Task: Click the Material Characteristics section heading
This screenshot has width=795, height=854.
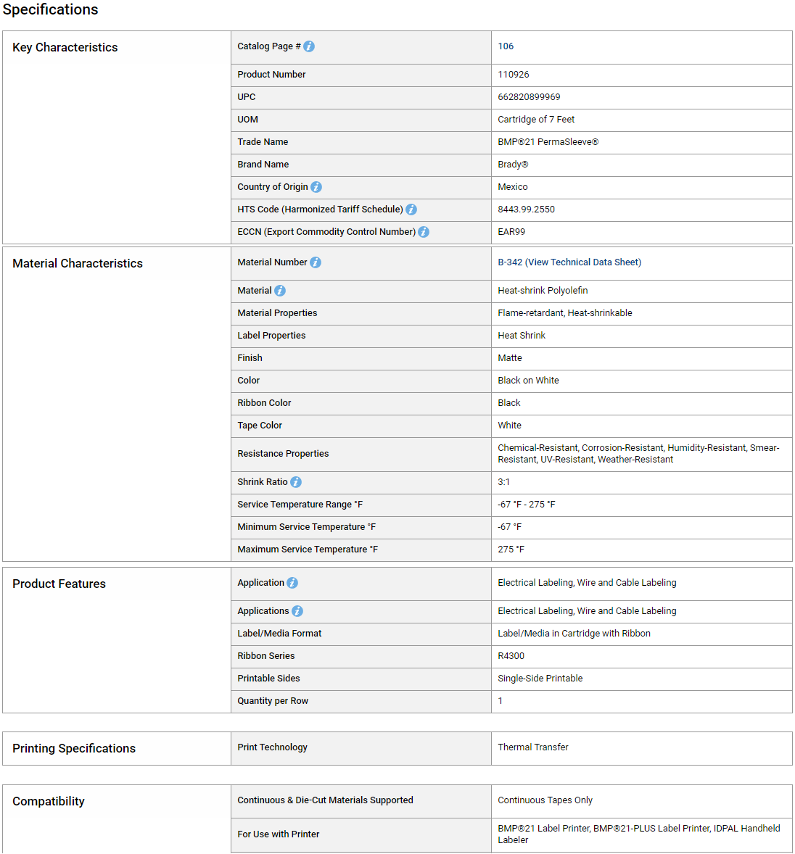Action: (x=78, y=264)
